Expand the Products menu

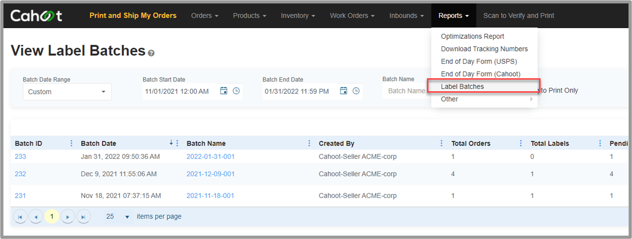(249, 16)
